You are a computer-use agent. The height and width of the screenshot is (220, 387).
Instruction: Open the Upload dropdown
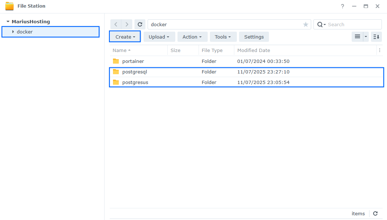159,37
